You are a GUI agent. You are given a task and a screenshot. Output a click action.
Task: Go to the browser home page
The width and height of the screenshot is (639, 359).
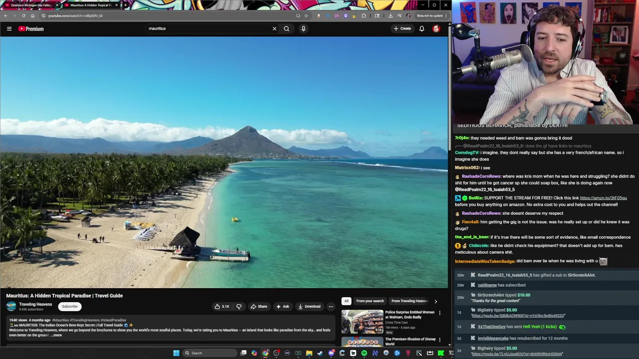[x=32, y=15]
